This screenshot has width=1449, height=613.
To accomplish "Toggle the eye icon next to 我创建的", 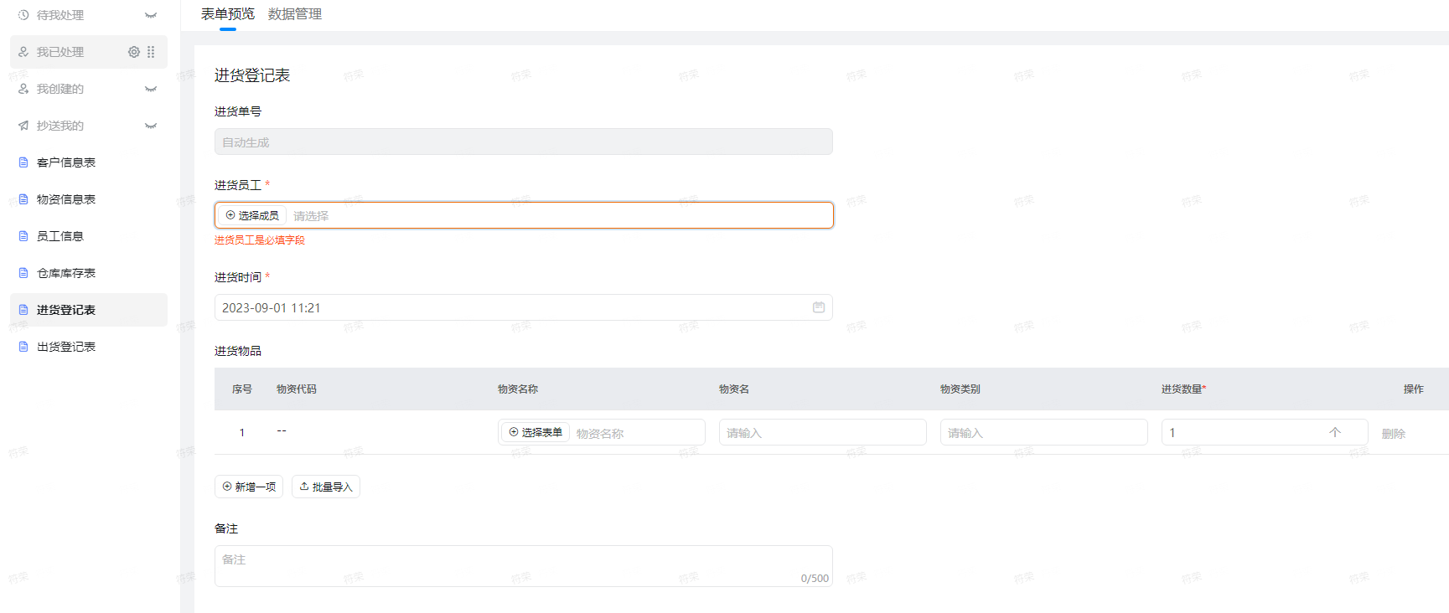I will pyautogui.click(x=151, y=89).
